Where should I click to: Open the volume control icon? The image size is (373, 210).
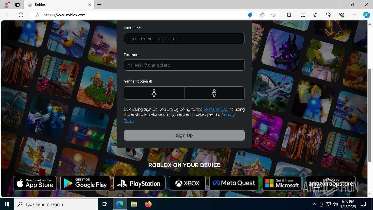coord(335,204)
